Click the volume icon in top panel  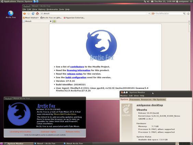point(148,1)
